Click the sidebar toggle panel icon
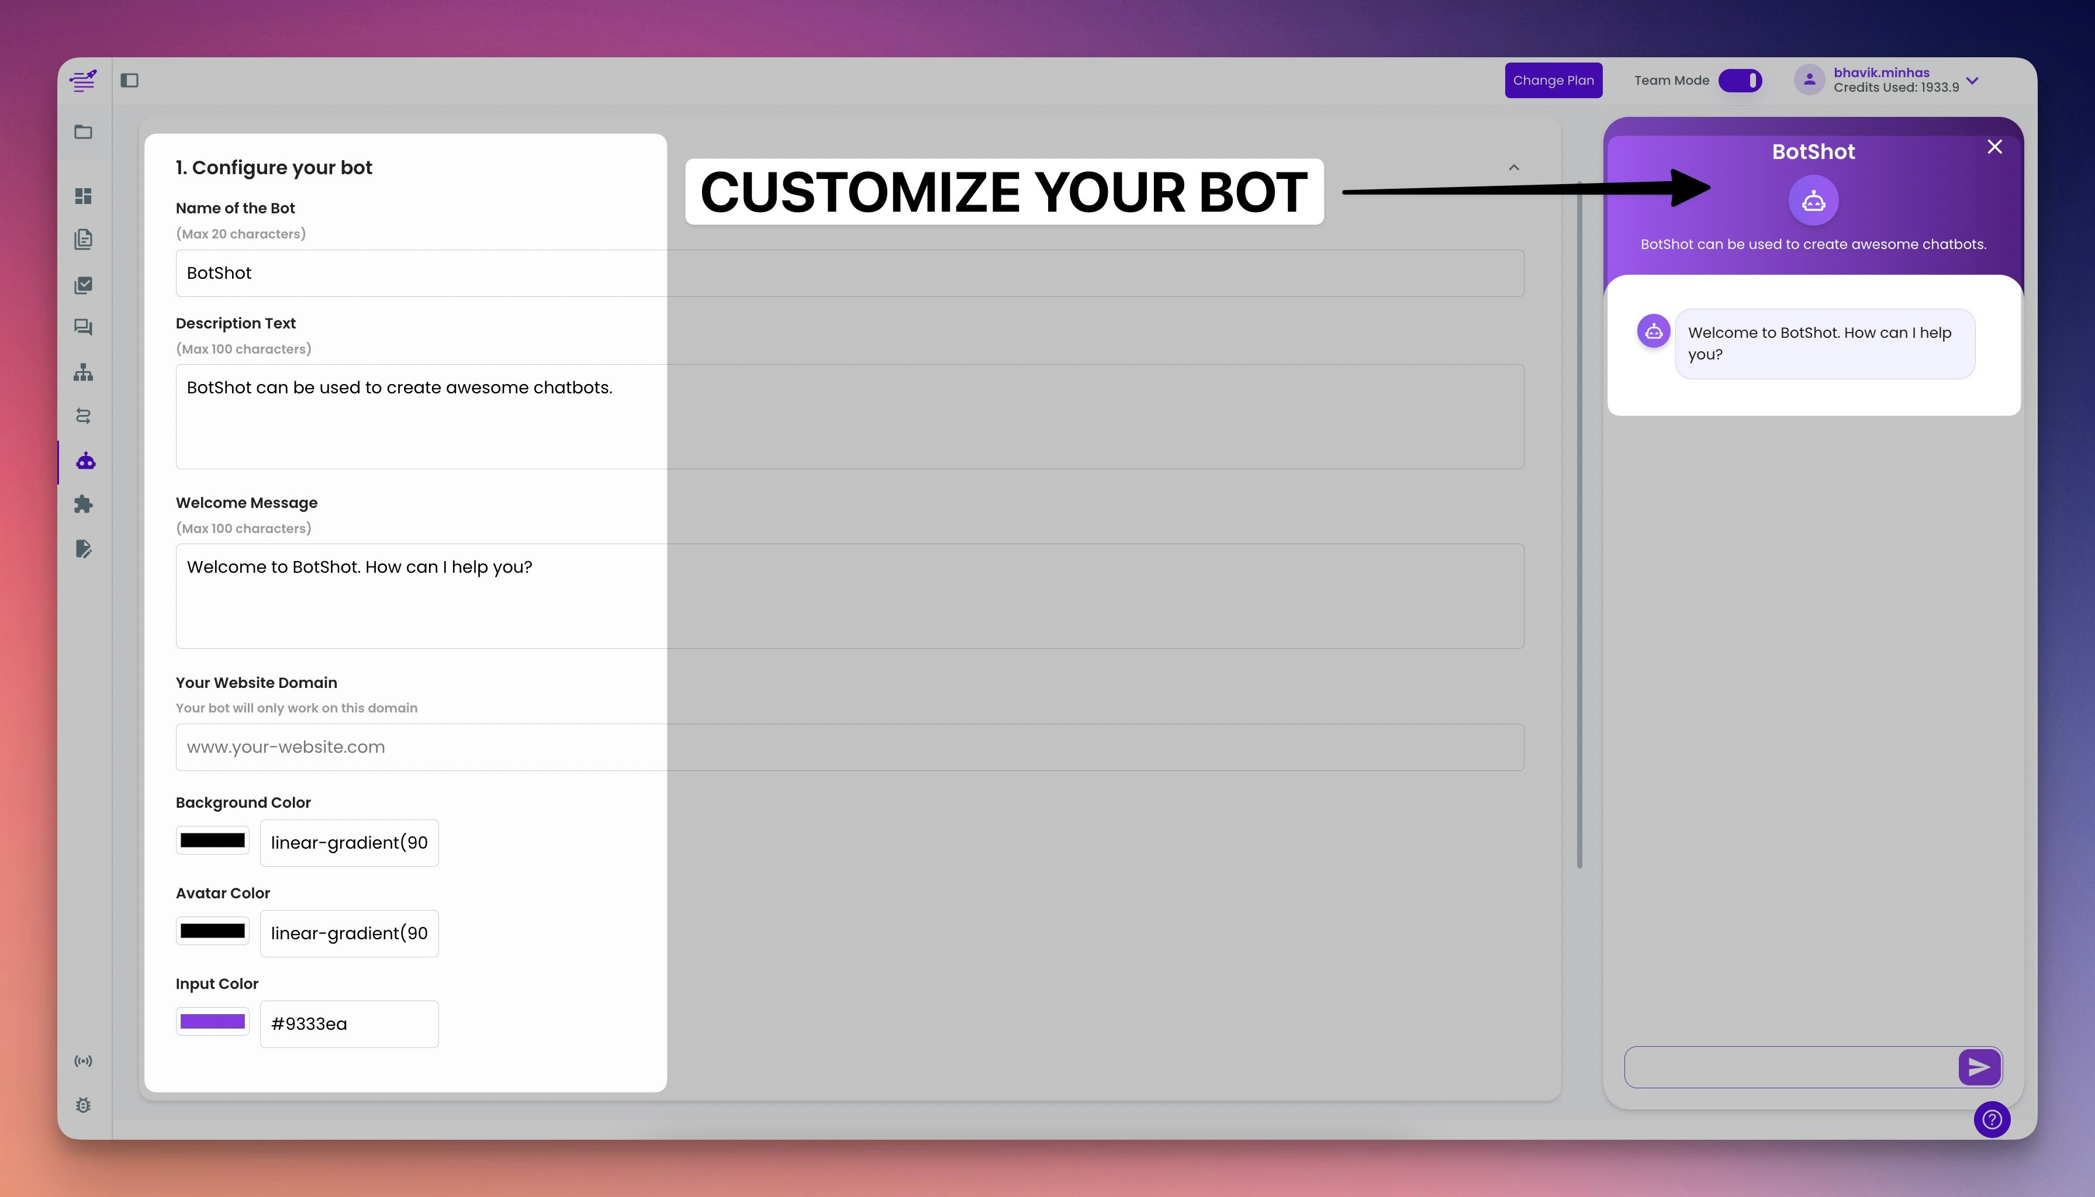 pyautogui.click(x=129, y=79)
